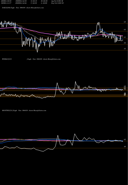The image size is (128, 185).
Task: Click the 69 price axis label on daily chart
Action: 125,22
